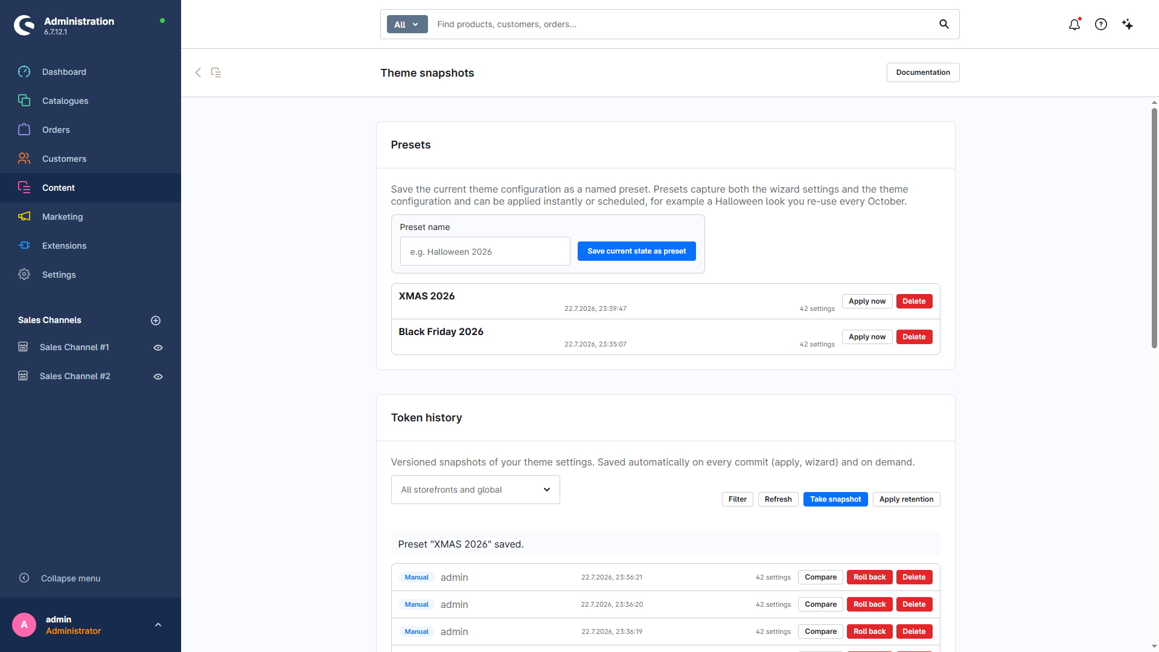
Task: Expand the admin user menu chevron
Action: 158,625
